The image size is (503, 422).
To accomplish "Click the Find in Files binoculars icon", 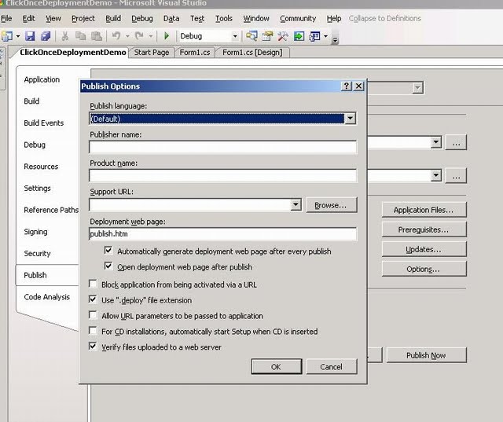I will coord(251,36).
